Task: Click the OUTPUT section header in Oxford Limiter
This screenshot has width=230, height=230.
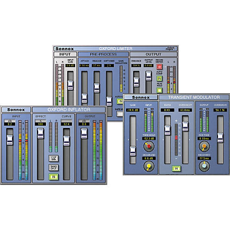Action: (x=154, y=54)
